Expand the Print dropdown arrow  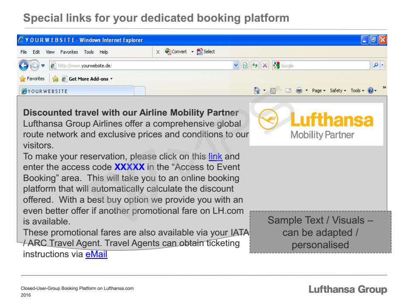pos(306,91)
